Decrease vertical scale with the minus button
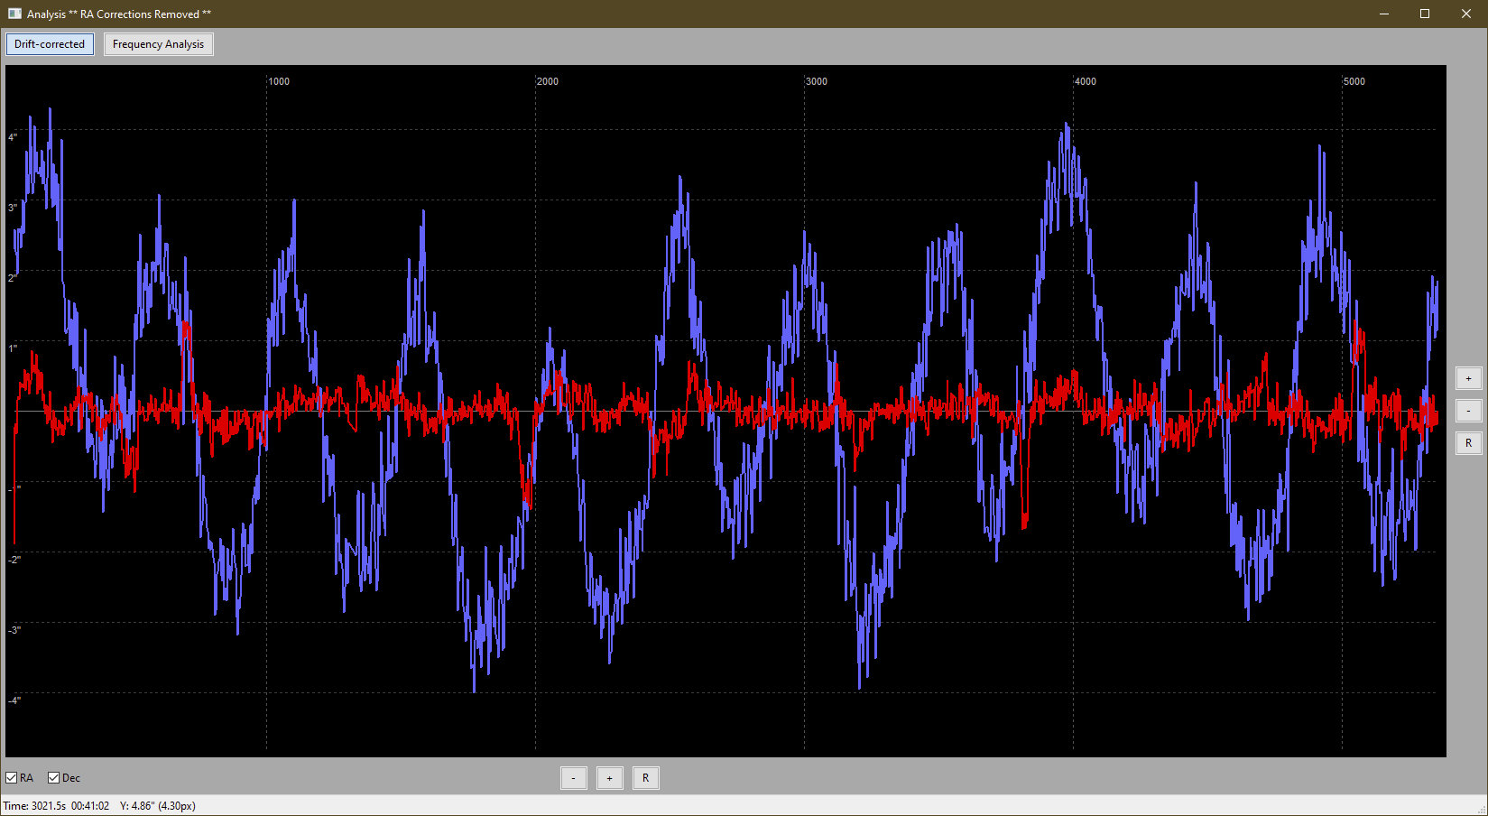The image size is (1488, 816). point(1469,411)
